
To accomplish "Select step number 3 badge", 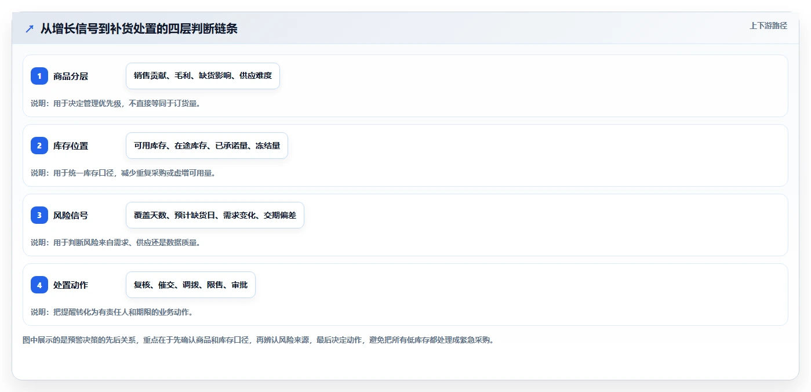I will coord(39,215).
